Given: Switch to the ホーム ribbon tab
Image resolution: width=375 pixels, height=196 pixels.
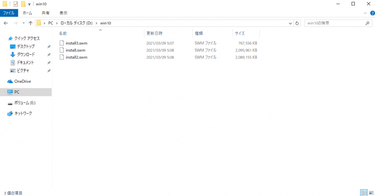Looking at the screenshot, I should tap(27, 13).
